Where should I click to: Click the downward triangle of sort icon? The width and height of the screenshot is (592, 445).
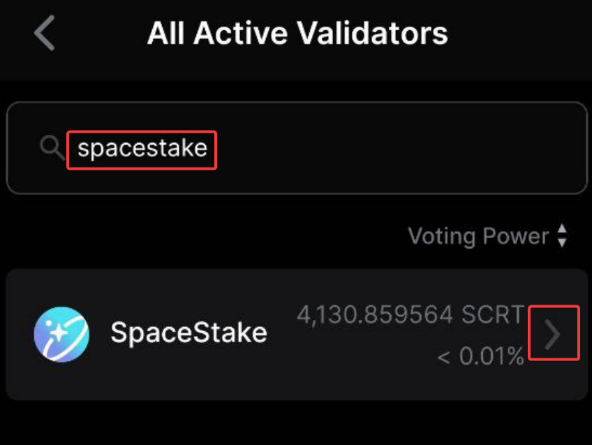coord(562,243)
